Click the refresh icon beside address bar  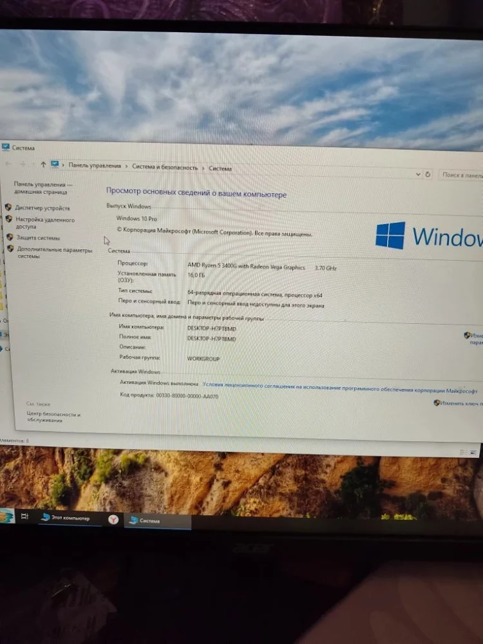click(428, 175)
